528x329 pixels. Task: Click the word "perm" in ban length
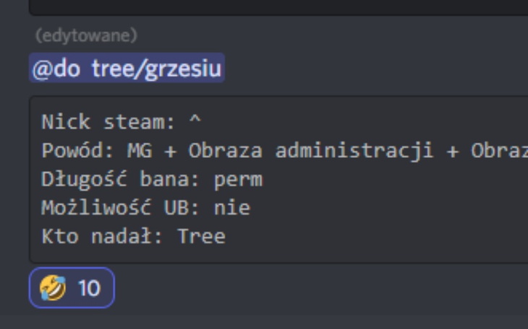point(238,180)
